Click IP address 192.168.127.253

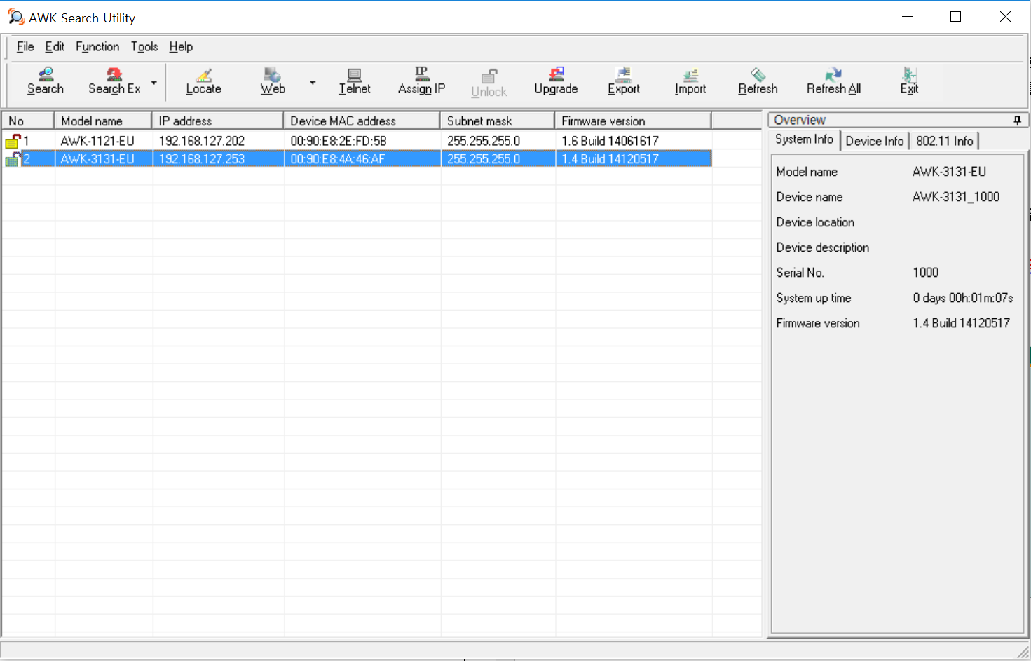(x=202, y=159)
